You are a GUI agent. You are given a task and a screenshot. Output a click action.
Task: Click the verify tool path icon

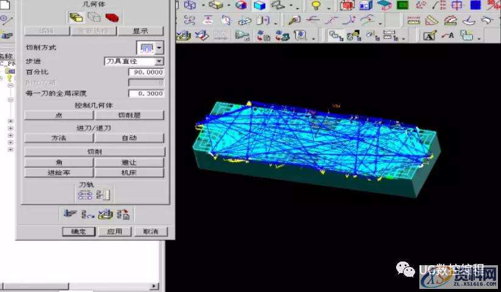(x=105, y=214)
